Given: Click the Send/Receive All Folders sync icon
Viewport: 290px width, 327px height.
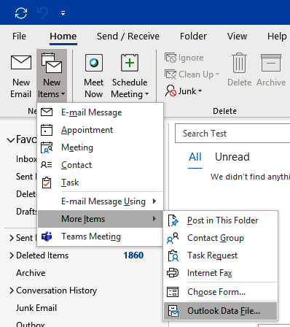Looking at the screenshot, I should click(x=21, y=13).
